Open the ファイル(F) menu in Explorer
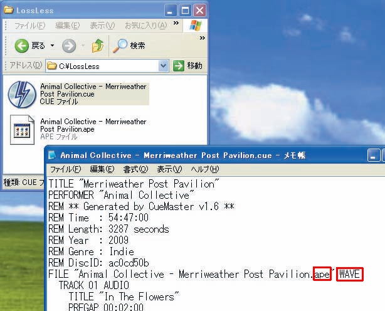 [29, 26]
